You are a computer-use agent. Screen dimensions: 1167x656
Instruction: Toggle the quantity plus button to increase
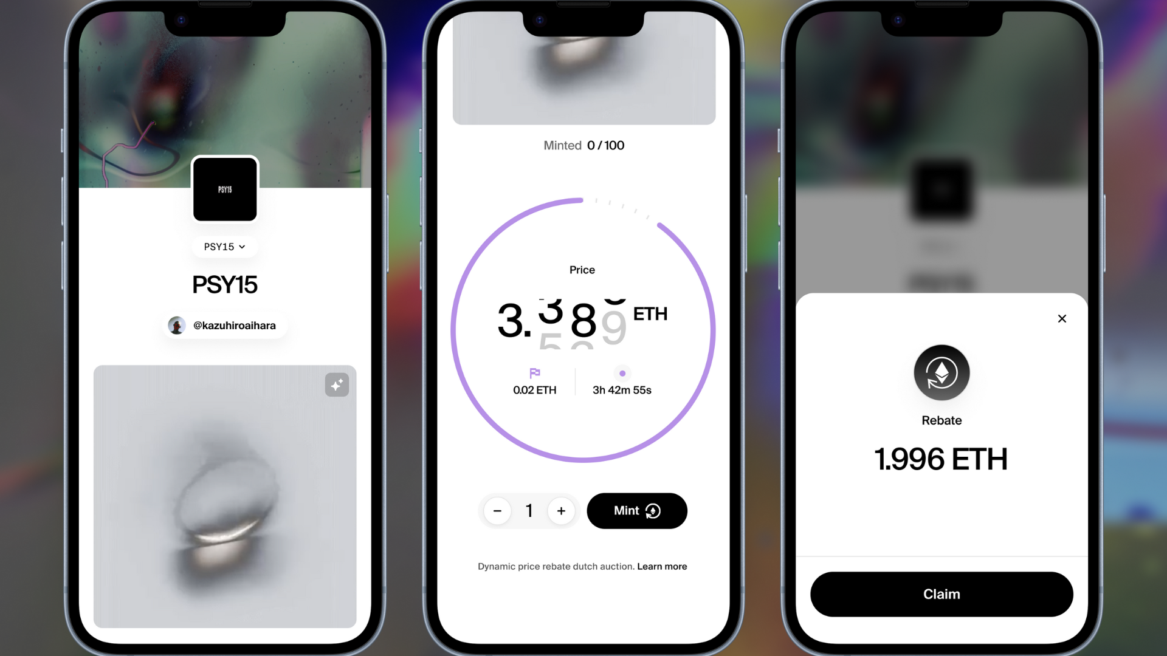pos(561,510)
